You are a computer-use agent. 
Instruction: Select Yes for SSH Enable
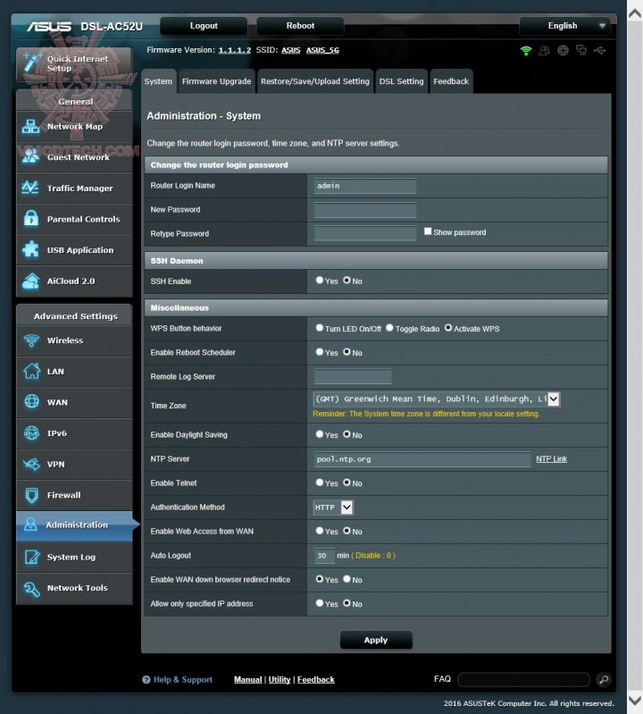click(320, 281)
